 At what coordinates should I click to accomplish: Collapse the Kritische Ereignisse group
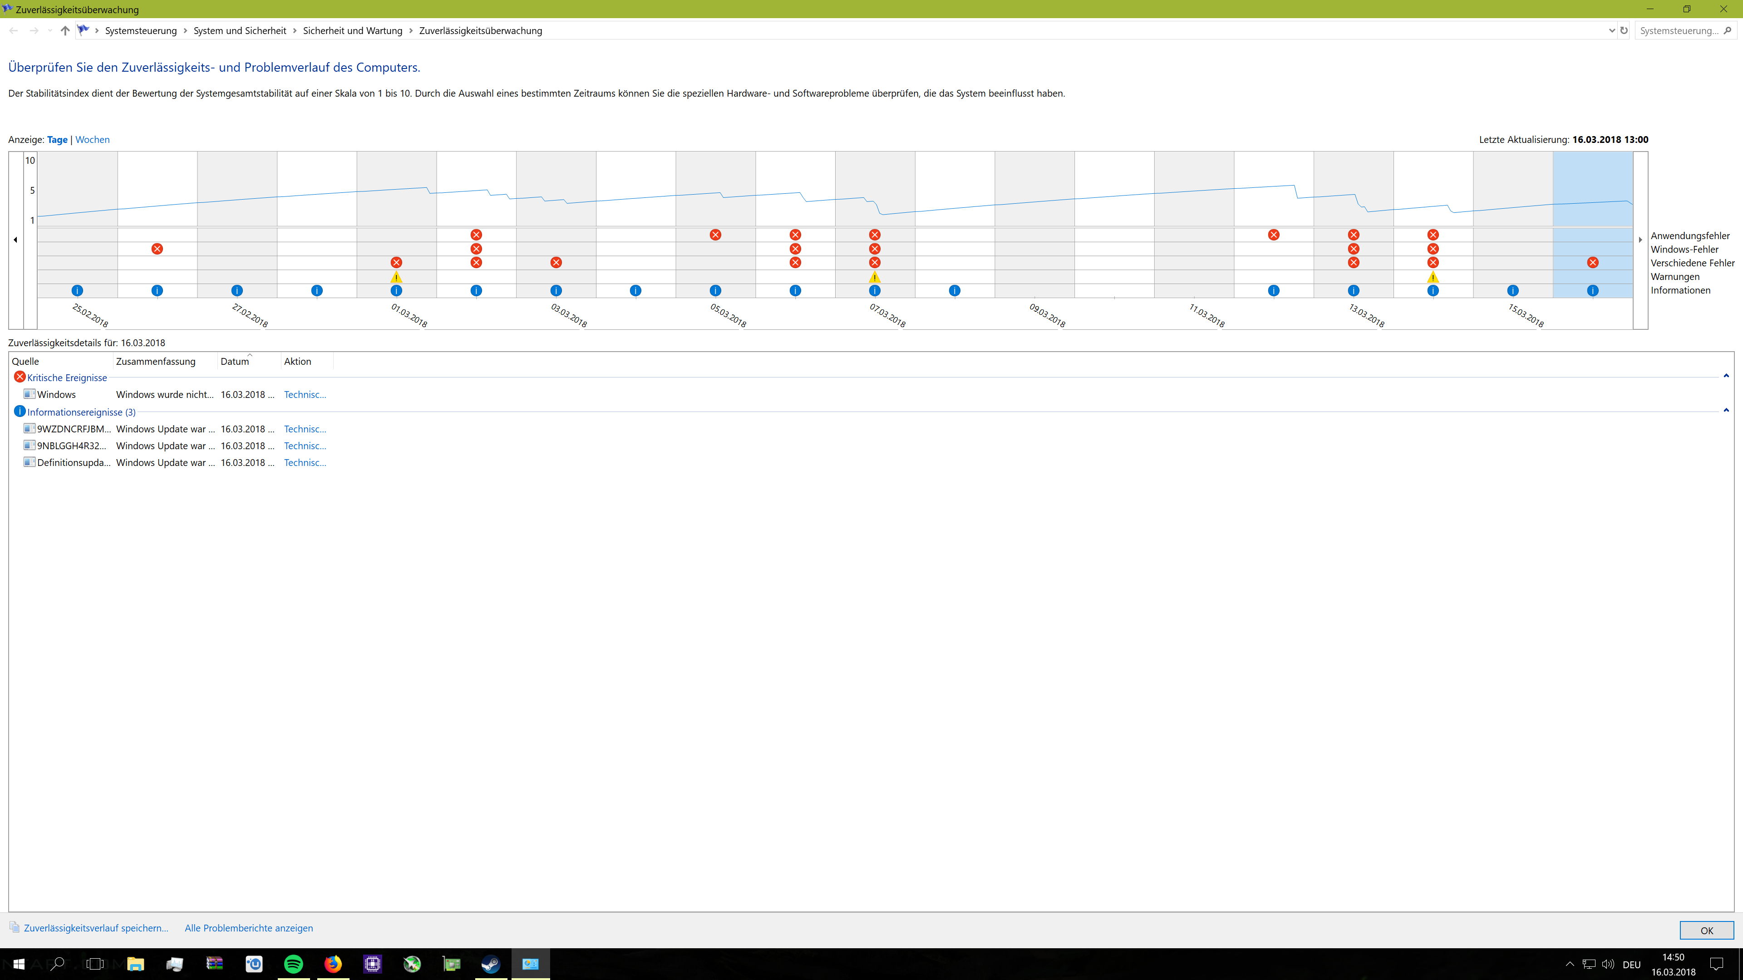coord(1726,376)
